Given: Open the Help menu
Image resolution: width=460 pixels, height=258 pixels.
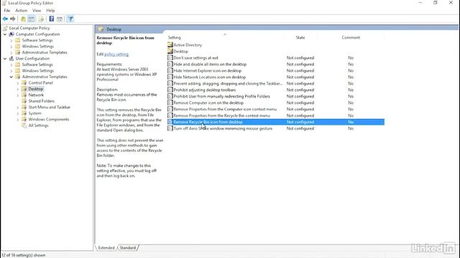Looking at the screenshot, I should pos(50,11).
